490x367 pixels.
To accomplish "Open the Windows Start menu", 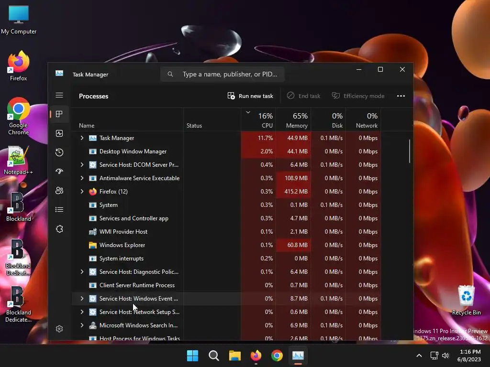I will [x=192, y=356].
